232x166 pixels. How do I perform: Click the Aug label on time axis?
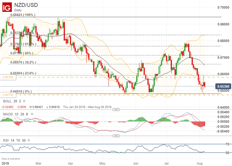pos(200,163)
